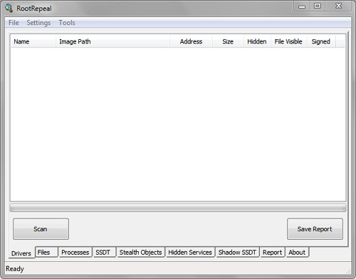Open the SSDT tab

click(x=105, y=252)
